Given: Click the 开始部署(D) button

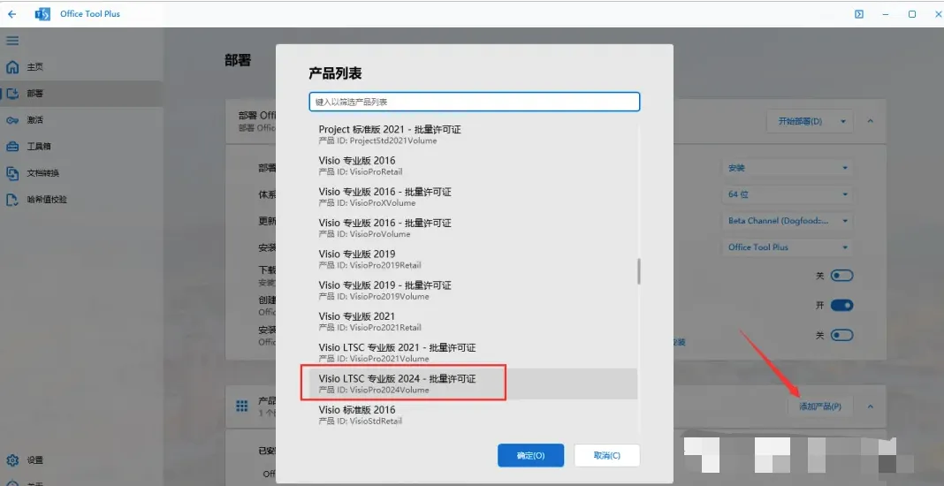Looking at the screenshot, I should click(x=800, y=121).
